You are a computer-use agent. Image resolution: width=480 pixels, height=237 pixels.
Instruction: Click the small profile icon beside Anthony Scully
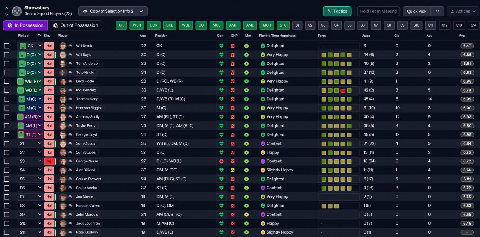(70, 117)
